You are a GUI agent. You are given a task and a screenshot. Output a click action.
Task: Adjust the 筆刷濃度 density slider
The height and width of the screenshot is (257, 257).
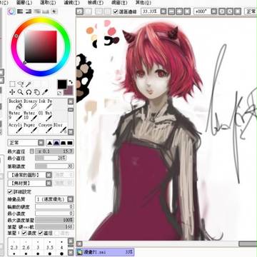54,166
